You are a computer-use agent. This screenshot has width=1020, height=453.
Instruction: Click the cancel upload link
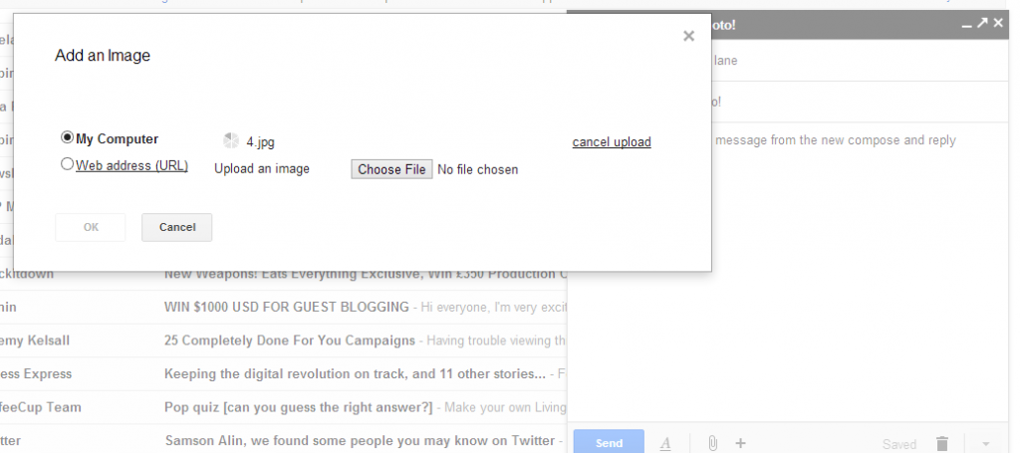click(612, 141)
